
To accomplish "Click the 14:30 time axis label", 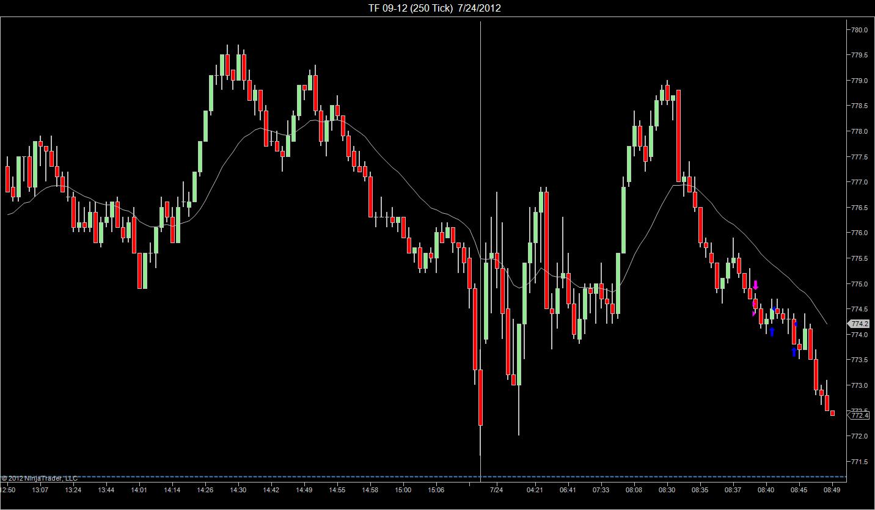I will (x=238, y=490).
